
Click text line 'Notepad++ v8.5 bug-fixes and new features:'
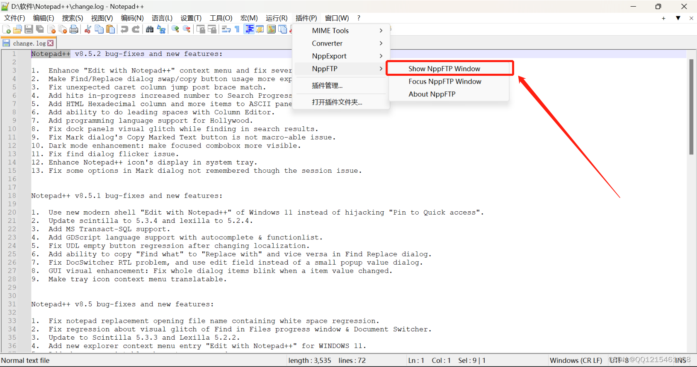[x=122, y=304]
